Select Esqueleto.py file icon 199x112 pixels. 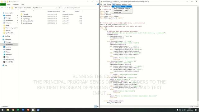[x=21, y=19]
